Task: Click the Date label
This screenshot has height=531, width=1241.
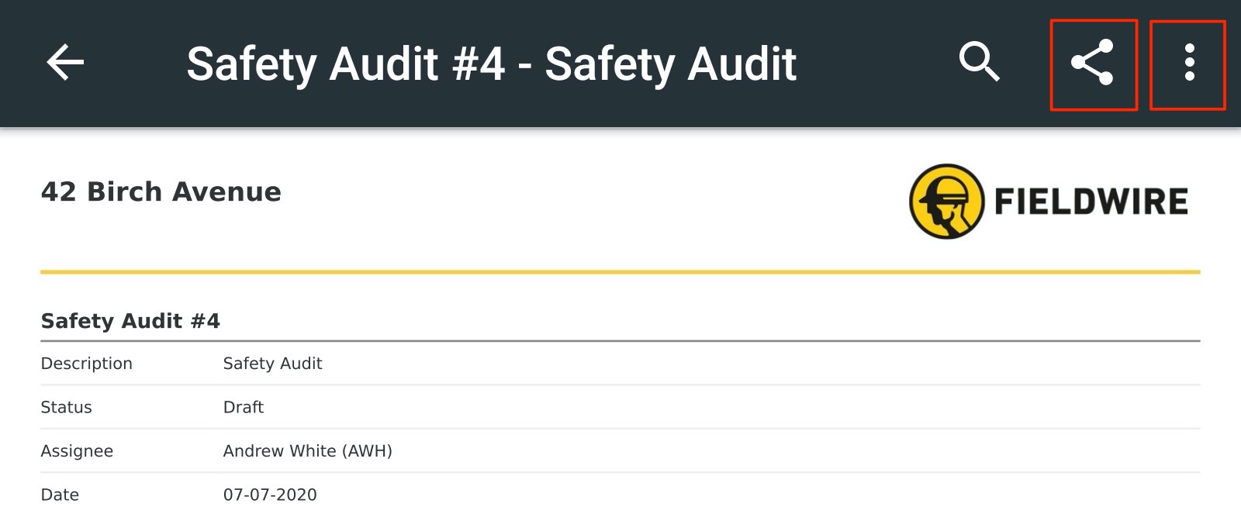Action: (x=60, y=495)
